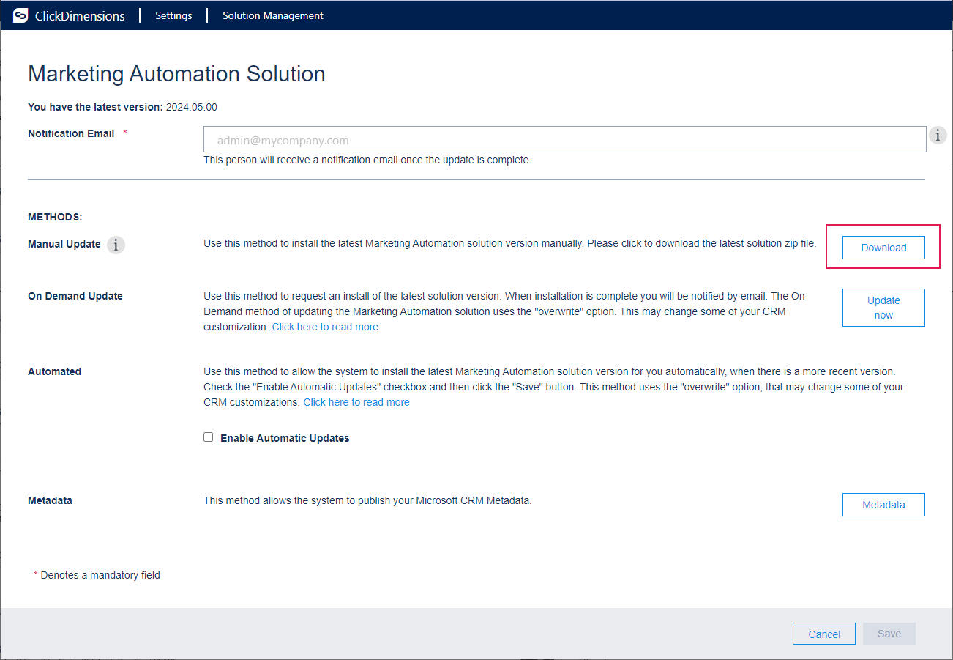Viewport: 953px width, 660px height.
Task: Click the On Demand Update label
Action: point(75,296)
